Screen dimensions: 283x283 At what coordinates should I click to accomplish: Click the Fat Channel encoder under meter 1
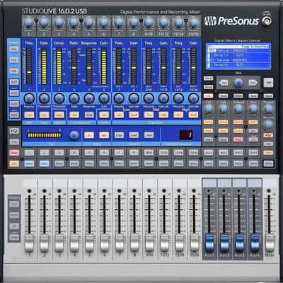(29, 98)
